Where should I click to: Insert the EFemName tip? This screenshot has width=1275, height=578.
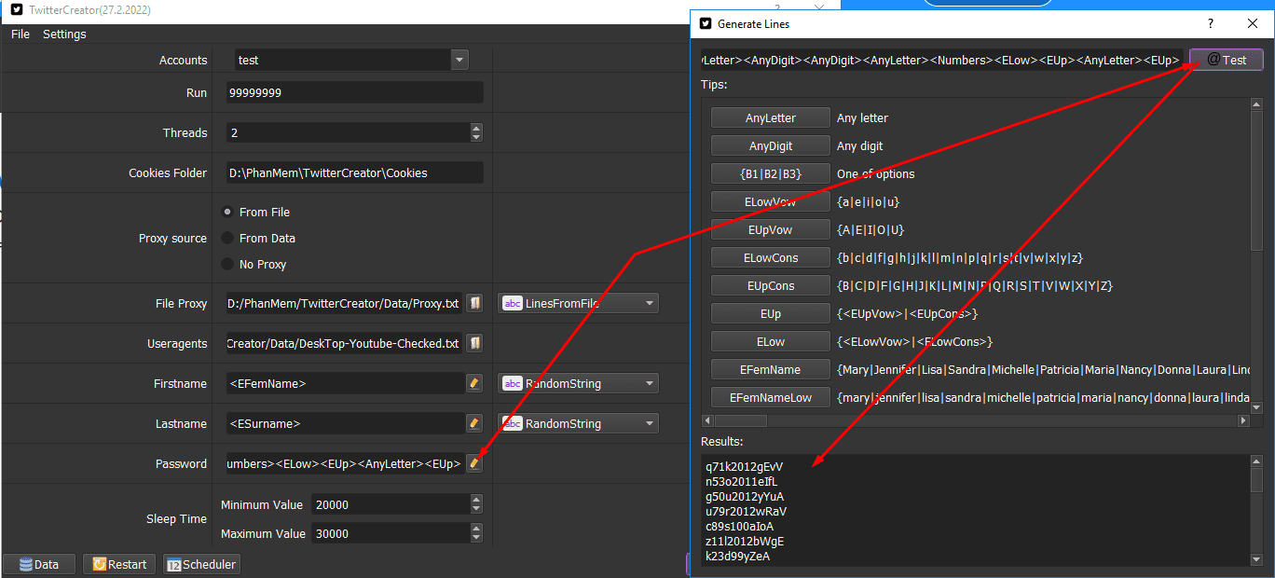[771, 369]
